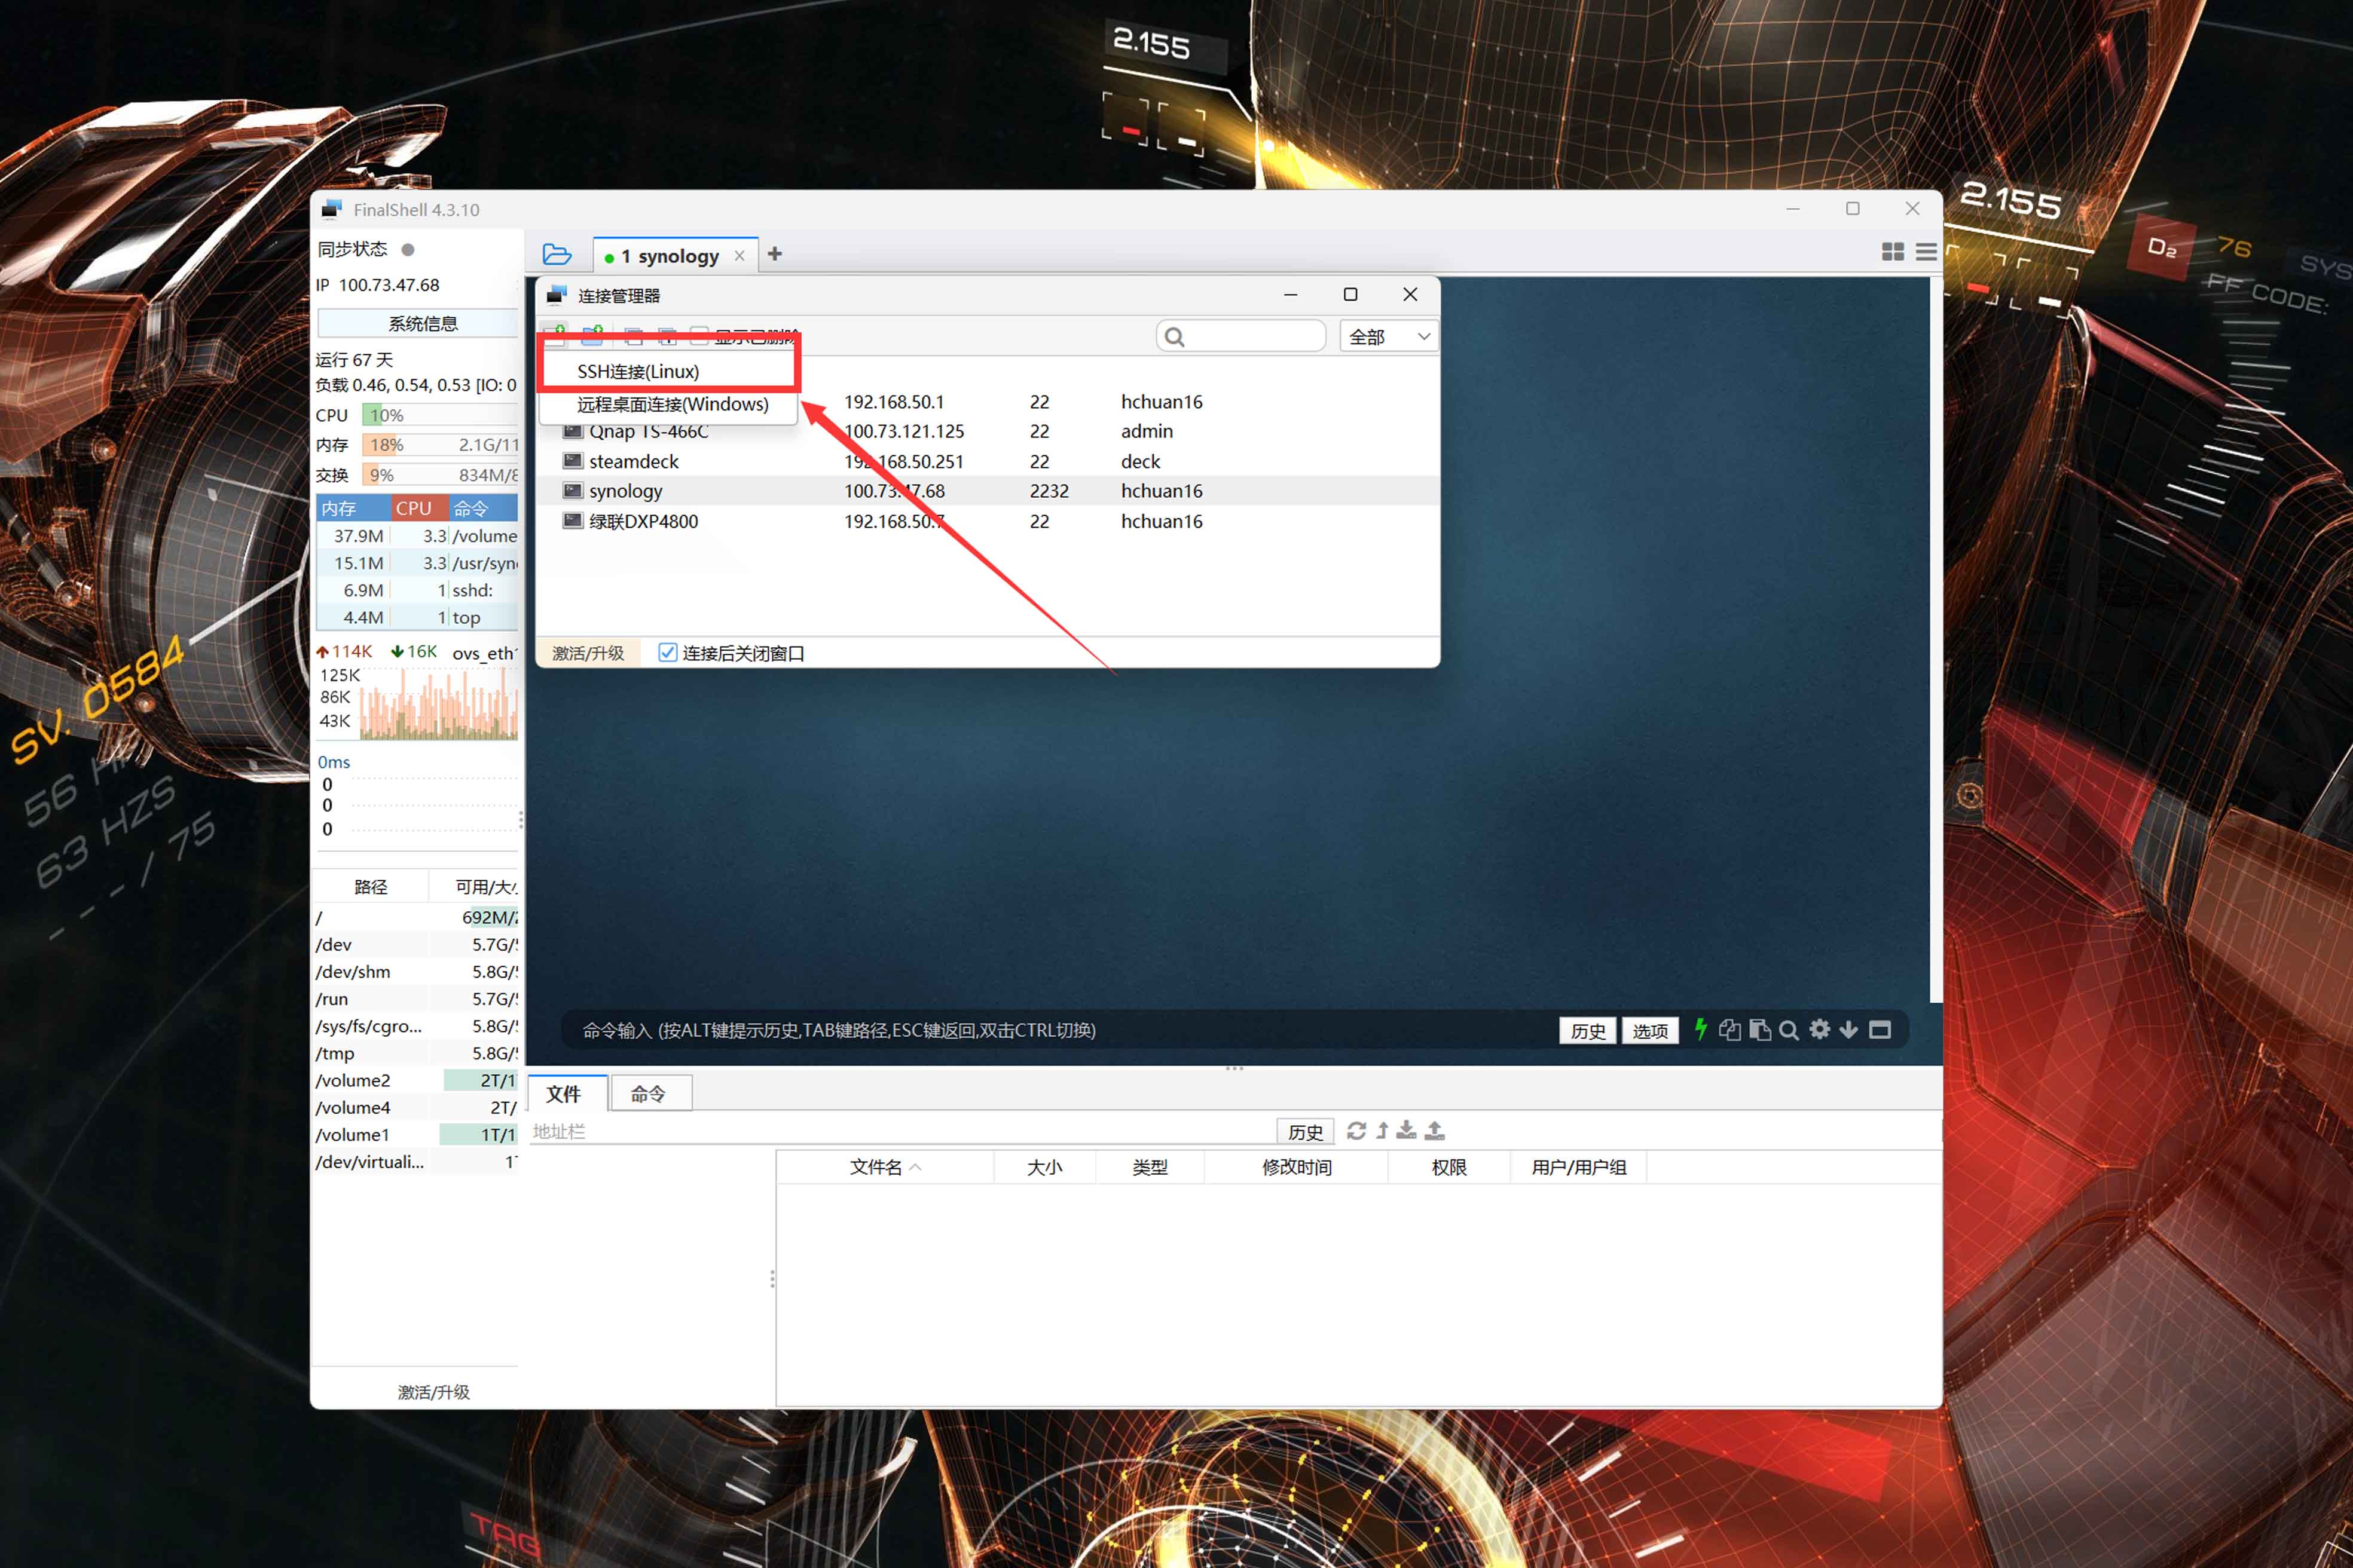Click the upload icon in file toolbar
Image resolution: width=2353 pixels, height=1568 pixels.
[1435, 1130]
